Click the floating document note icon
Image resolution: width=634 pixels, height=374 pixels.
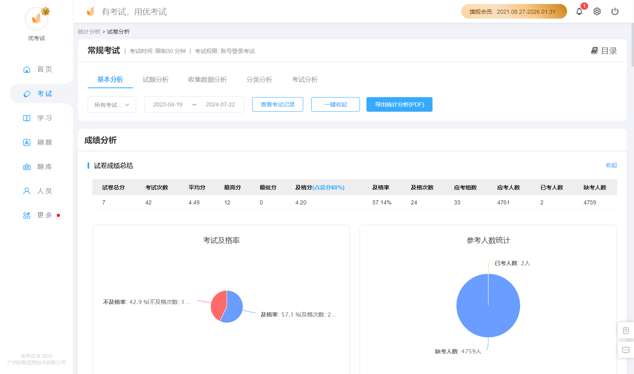coord(626,331)
